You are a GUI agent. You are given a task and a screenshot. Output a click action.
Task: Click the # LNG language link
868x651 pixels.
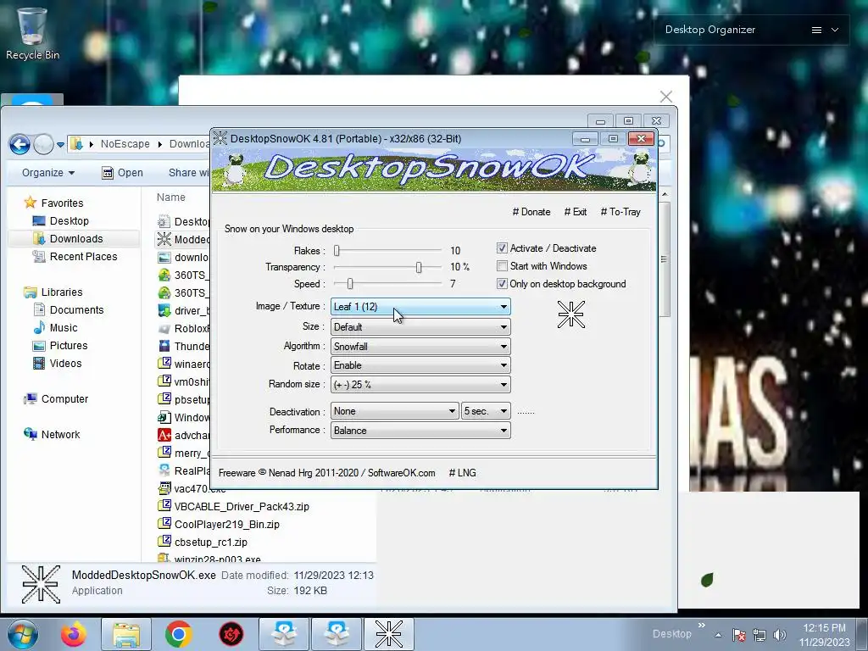462,473
